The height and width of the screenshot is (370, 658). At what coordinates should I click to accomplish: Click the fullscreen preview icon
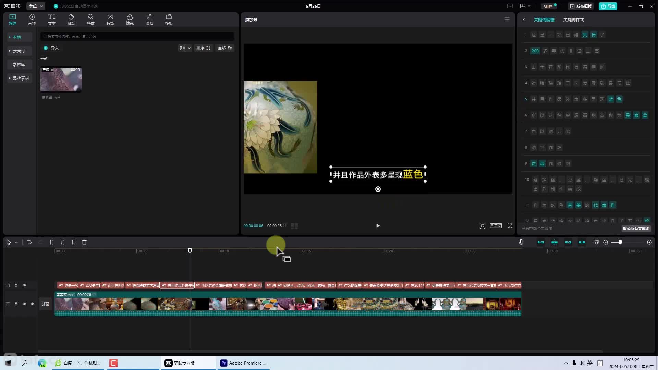tap(510, 226)
